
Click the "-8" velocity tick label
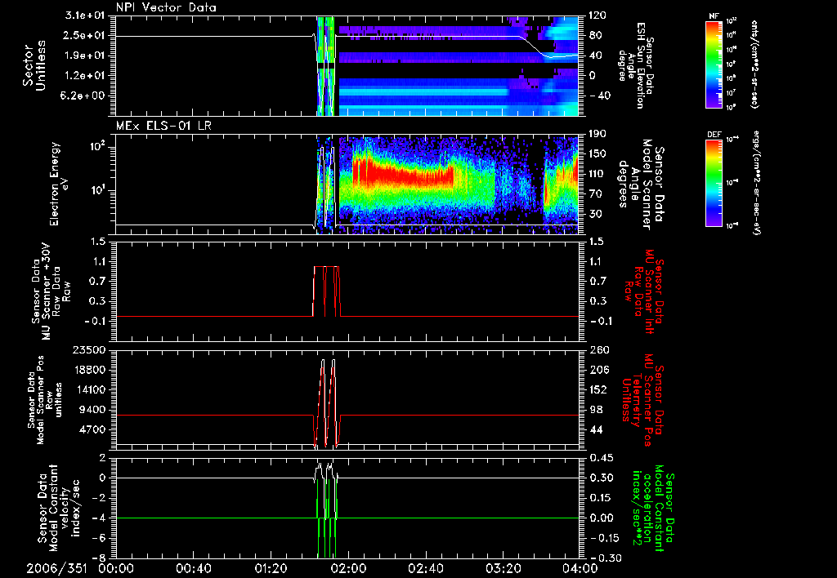(x=99, y=558)
